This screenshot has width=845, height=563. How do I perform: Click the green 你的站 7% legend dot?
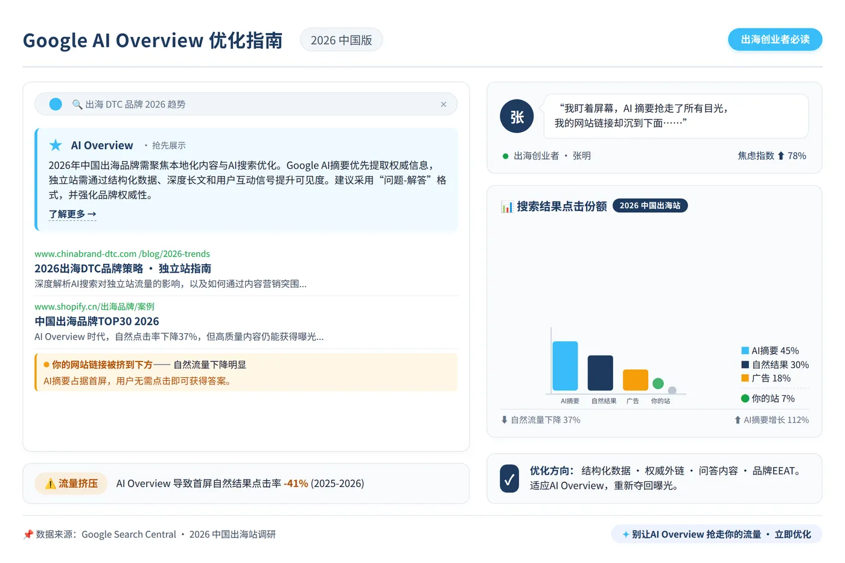point(745,398)
